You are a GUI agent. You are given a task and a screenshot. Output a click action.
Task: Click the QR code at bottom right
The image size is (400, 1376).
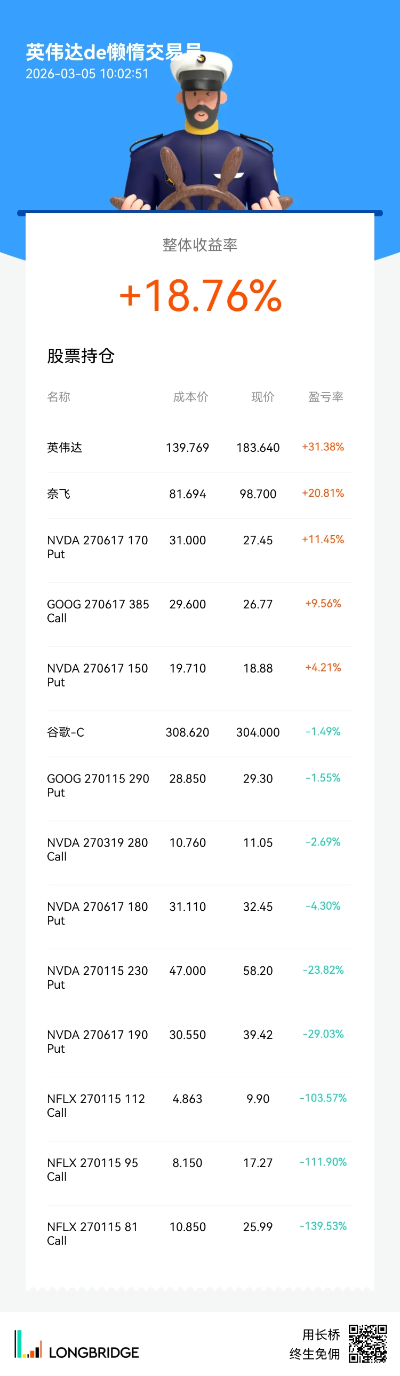point(367,1343)
